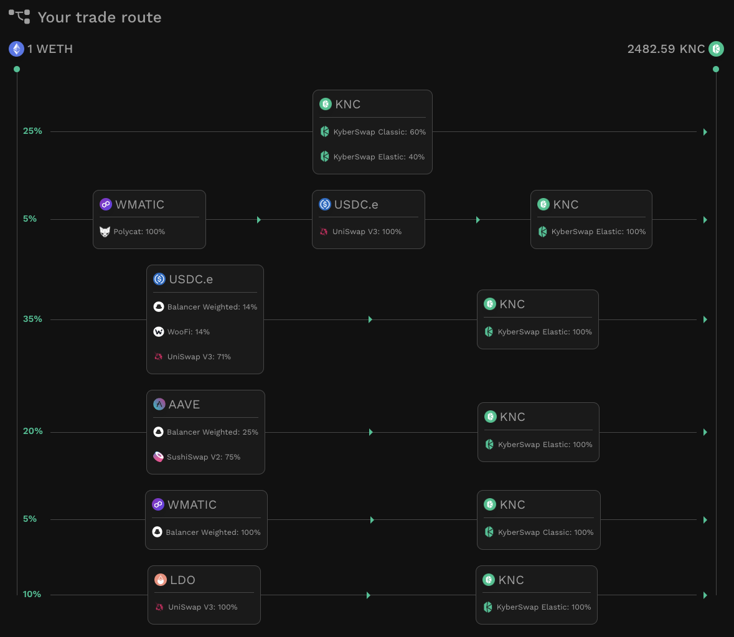Viewport: 734px width, 637px height.
Task: Click the KNC icon in 20% route card
Action: coord(490,416)
